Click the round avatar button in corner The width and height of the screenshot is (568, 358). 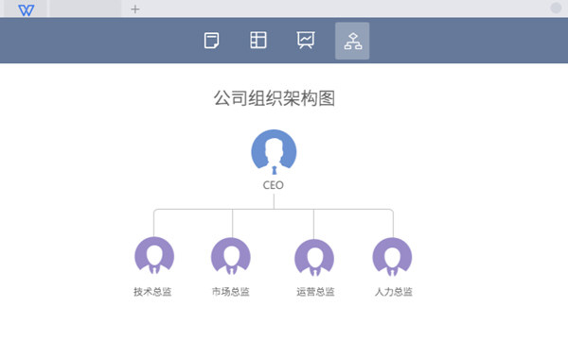click(x=556, y=8)
